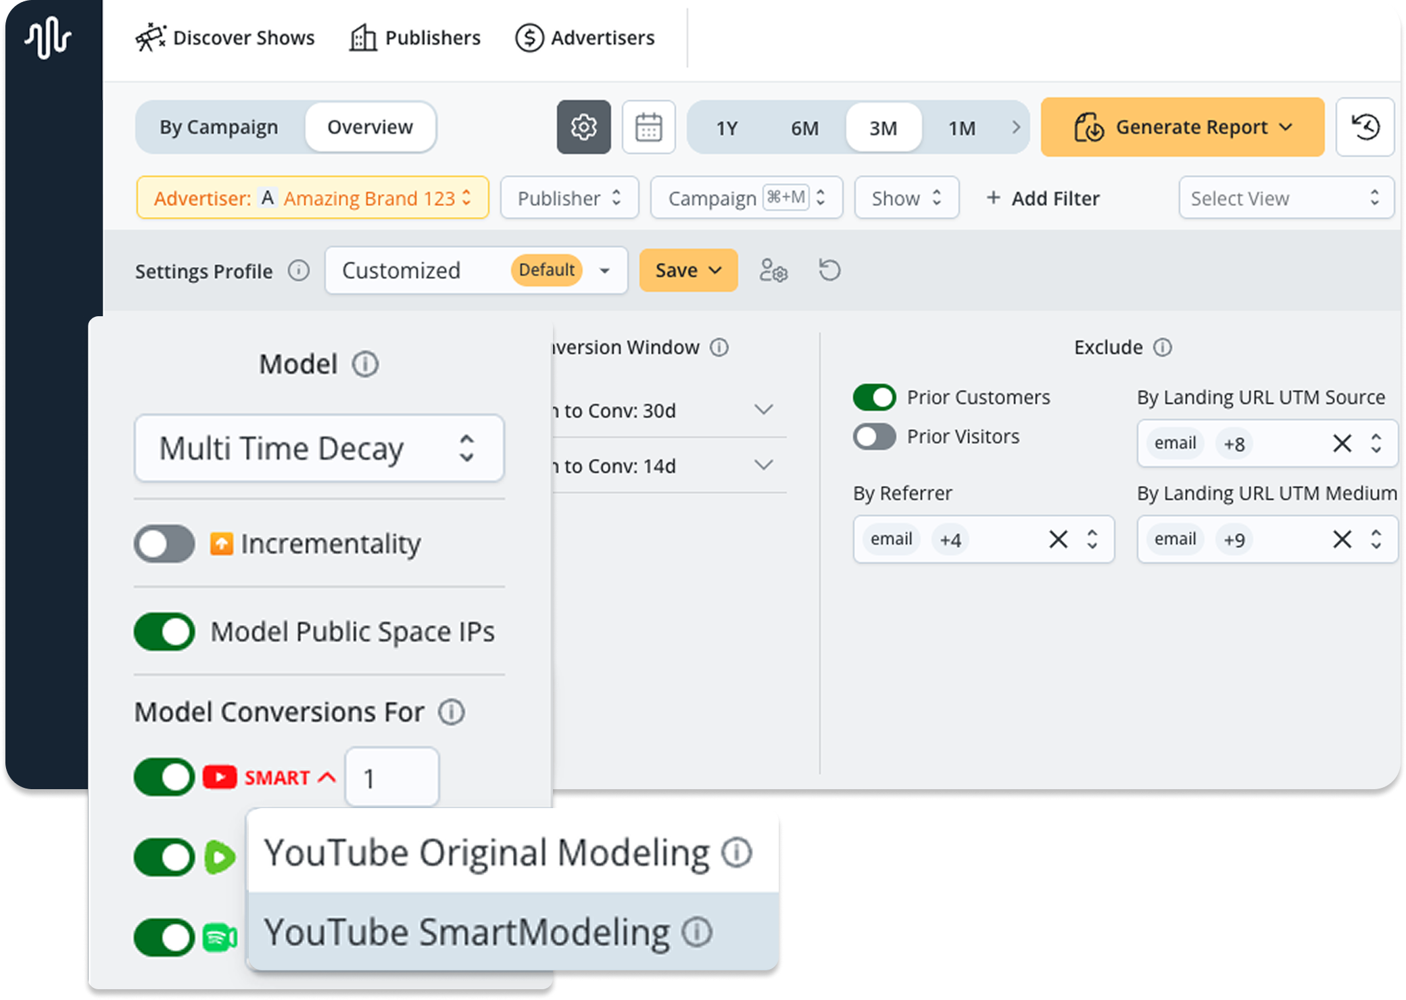Show info for YouTube SmartModeling
1406x1000 pixels.
(x=697, y=932)
